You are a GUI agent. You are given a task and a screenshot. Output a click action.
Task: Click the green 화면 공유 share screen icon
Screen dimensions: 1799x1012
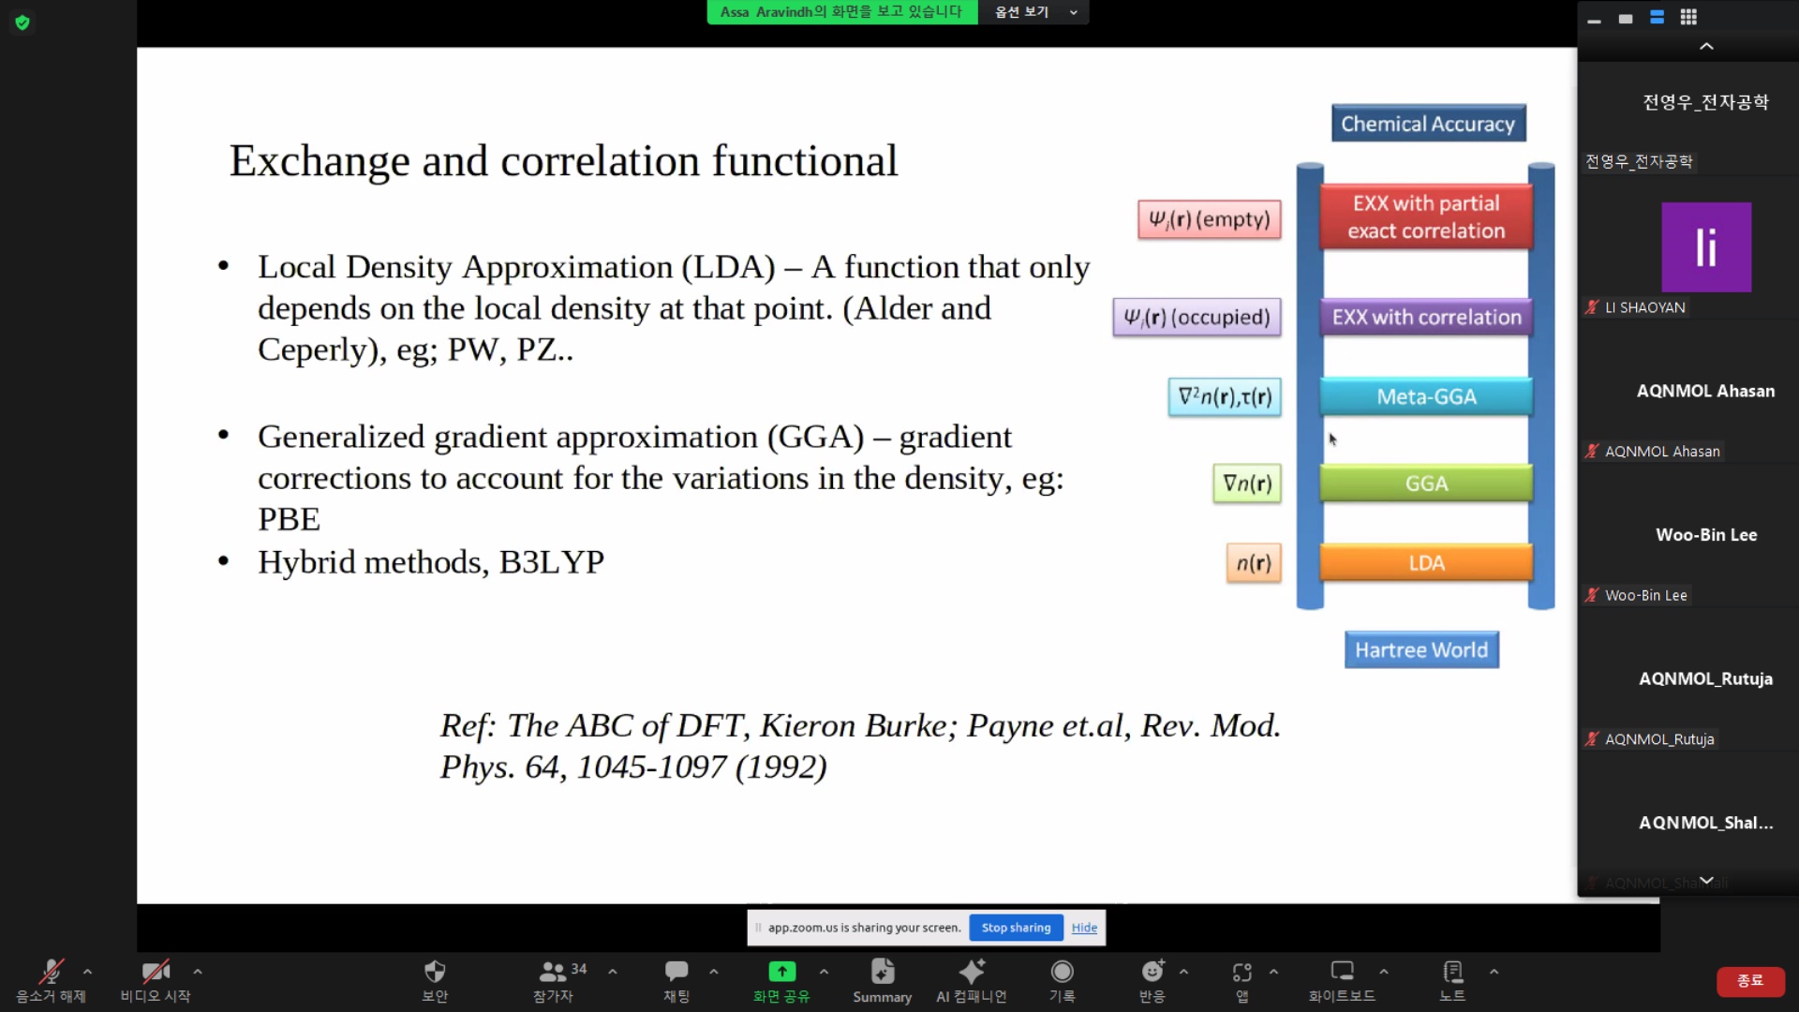781,972
